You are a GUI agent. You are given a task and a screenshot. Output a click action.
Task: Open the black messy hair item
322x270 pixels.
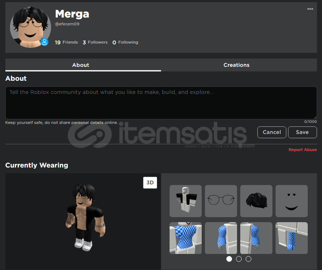pos(256,201)
